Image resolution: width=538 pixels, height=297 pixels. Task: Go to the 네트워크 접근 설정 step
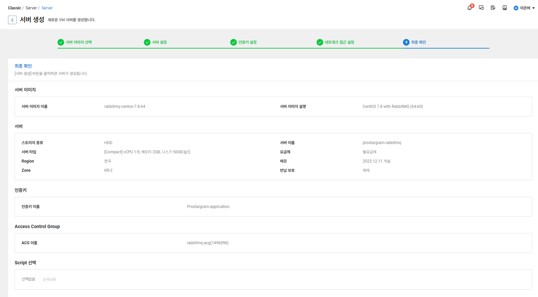pyautogui.click(x=339, y=42)
